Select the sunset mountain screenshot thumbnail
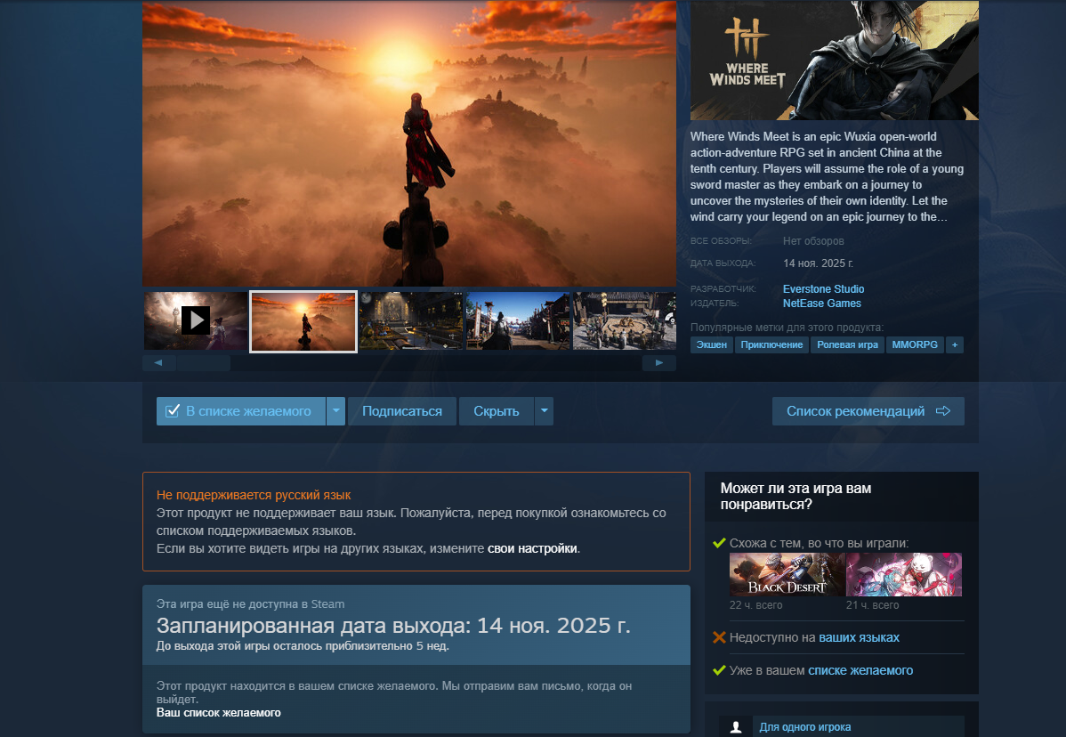1066x737 pixels. point(303,321)
